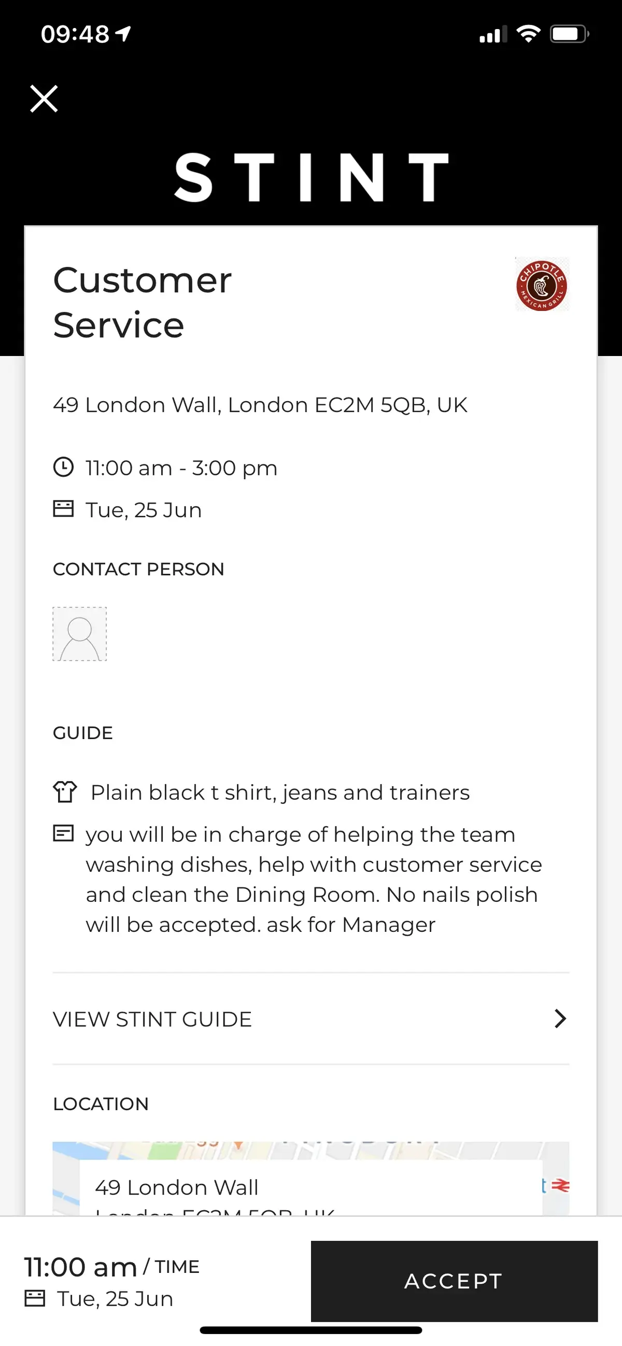Screen dimensions: 622x1346
Task: Accept the Customer Service stint
Action: click(454, 1281)
